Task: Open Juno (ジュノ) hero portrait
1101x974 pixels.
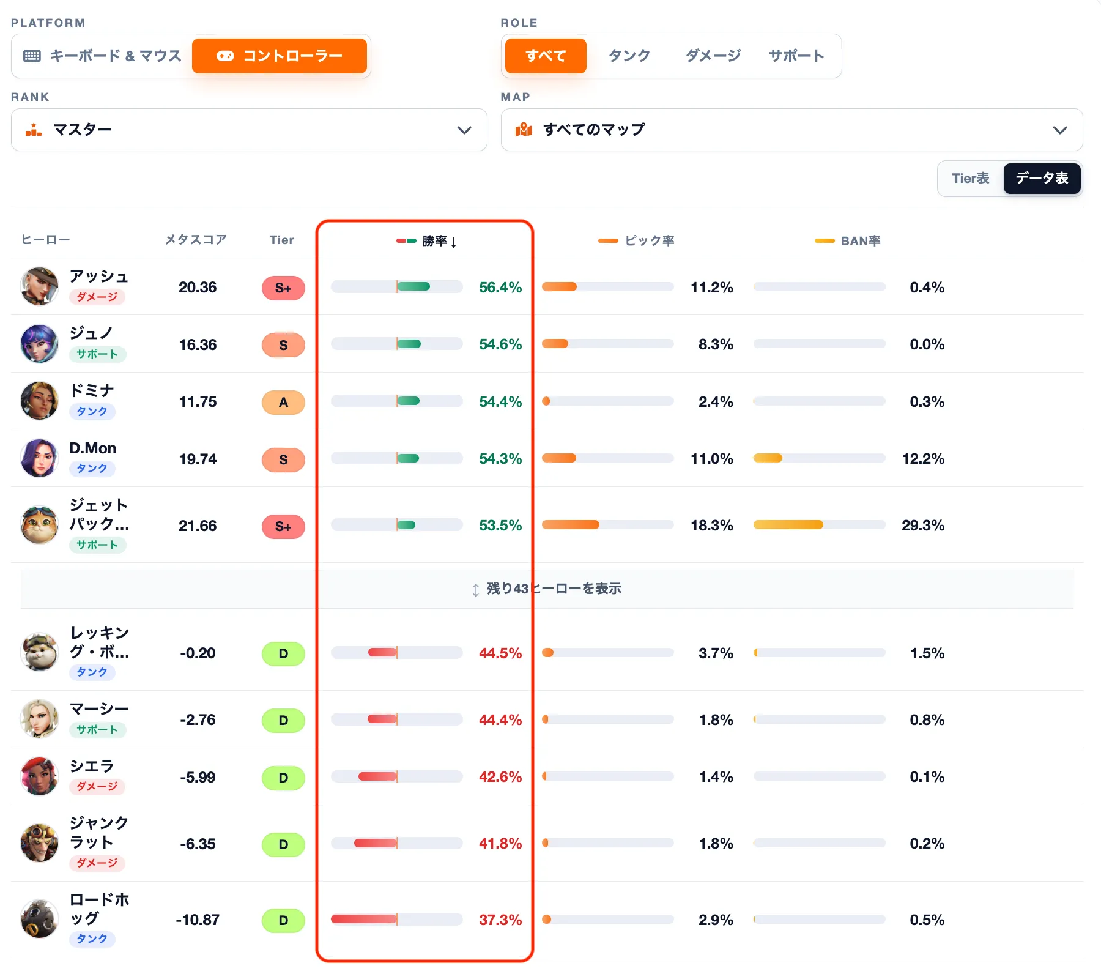Action: coord(40,344)
